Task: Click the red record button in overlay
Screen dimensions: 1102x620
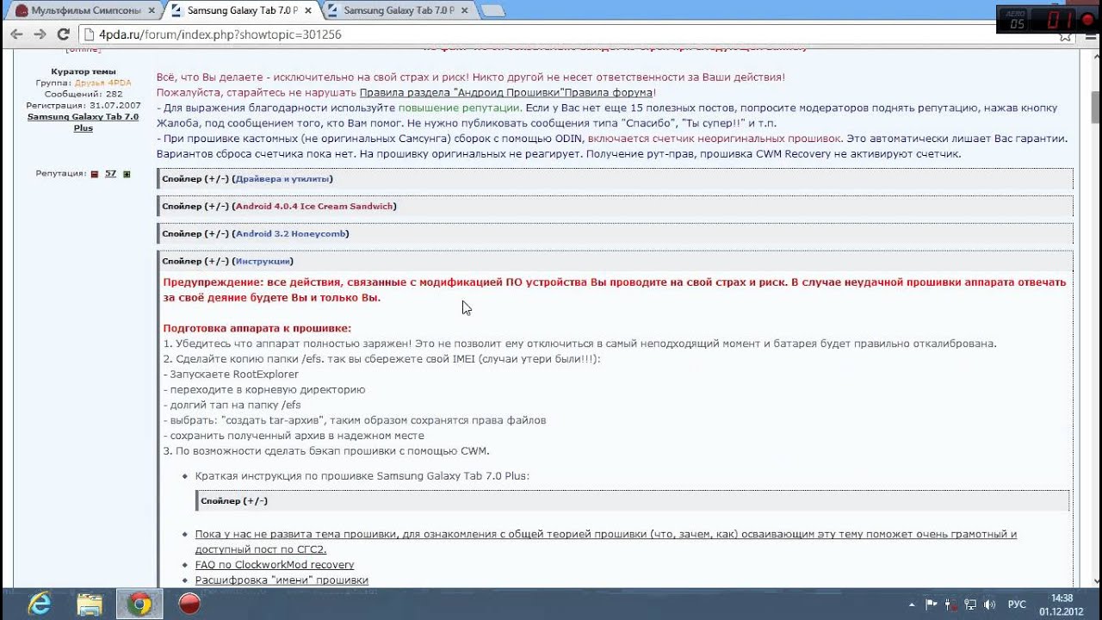Action: 1087,20
